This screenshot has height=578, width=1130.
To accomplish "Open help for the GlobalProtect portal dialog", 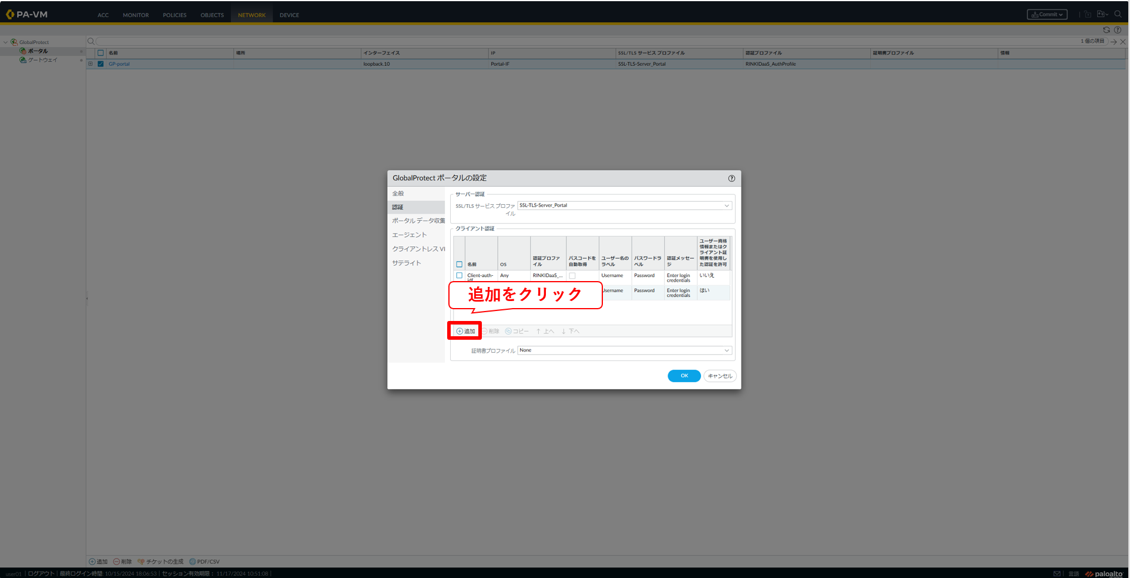I will tap(732, 178).
